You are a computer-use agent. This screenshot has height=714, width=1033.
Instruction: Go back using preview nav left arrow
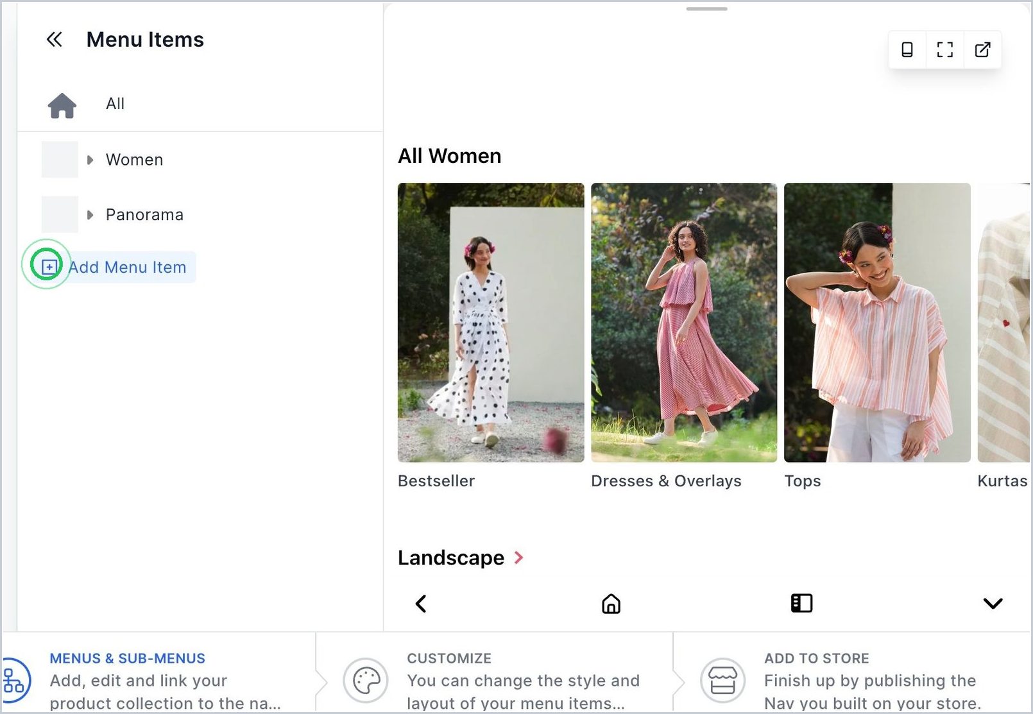click(421, 604)
